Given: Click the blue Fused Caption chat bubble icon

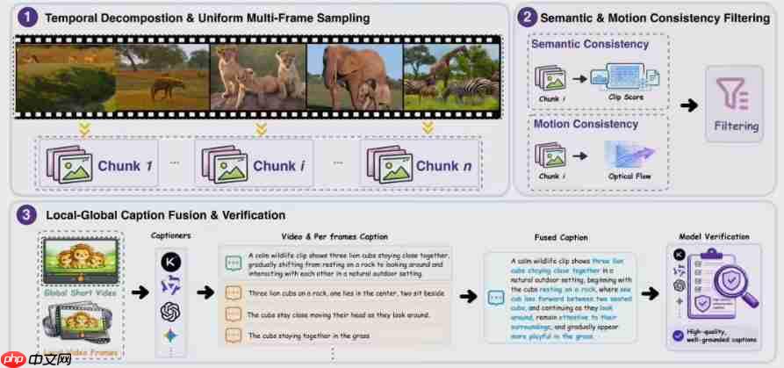Looking at the screenshot, I should click(x=496, y=298).
